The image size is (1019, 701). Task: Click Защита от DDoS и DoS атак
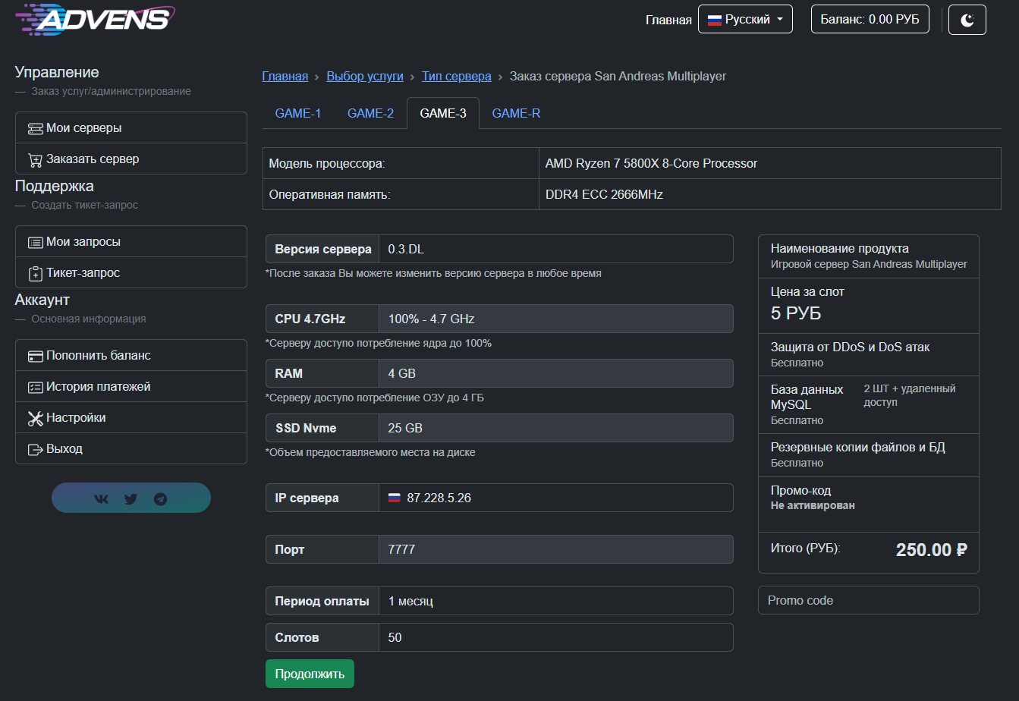coord(850,347)
